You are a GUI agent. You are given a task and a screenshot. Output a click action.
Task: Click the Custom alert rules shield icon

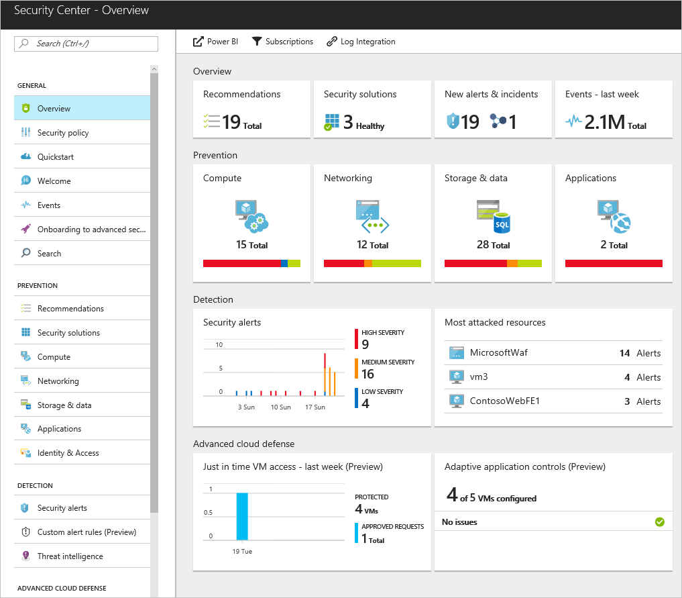click(25, 532)
